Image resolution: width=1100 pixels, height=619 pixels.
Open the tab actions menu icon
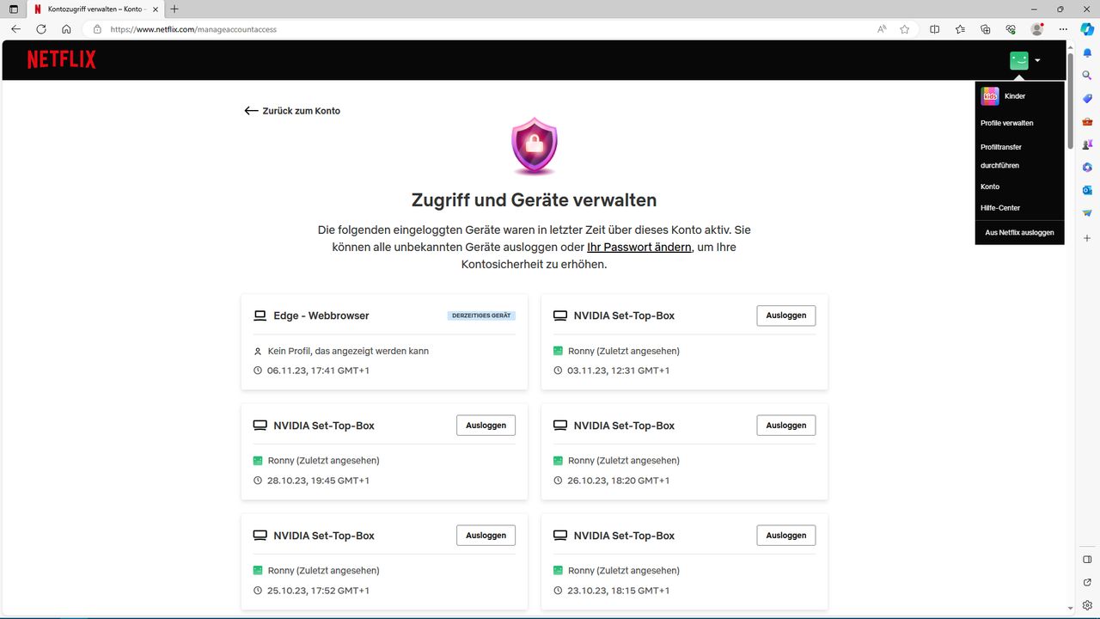click(13, 9)
